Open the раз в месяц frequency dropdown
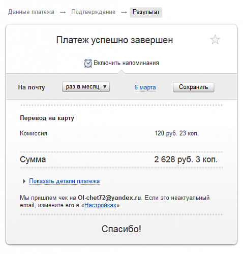 [x=86, y=87]
